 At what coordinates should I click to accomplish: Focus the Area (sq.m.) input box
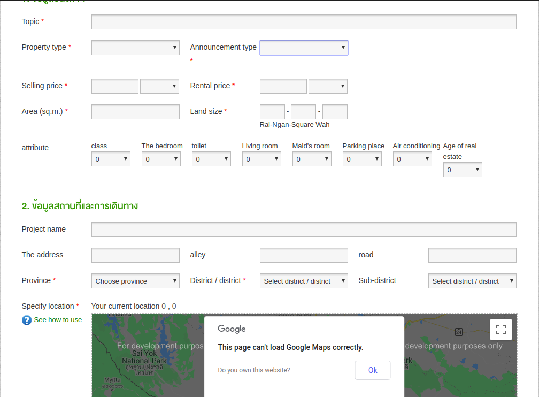pyautogui.click(x=135, y=112)
